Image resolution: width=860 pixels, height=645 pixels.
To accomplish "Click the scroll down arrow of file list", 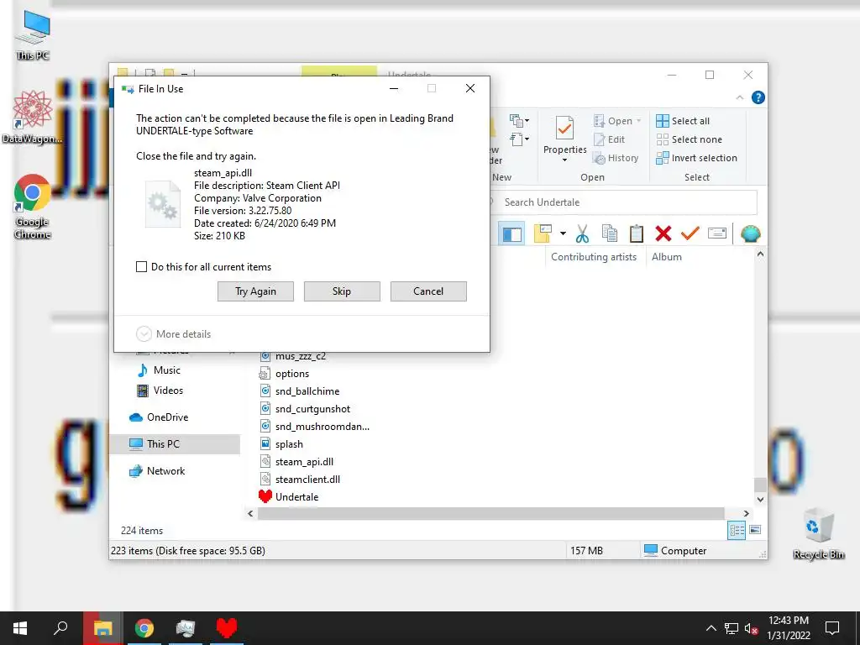I will coord(760,499).
